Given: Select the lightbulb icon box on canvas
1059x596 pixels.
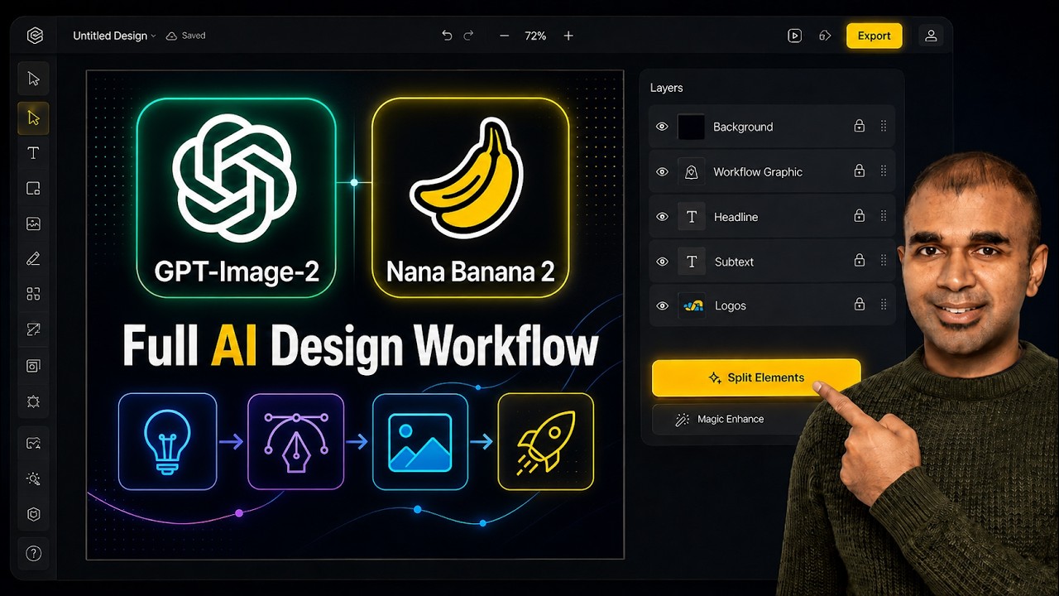Looking at the screenshot, I should (x=168, y=441).
